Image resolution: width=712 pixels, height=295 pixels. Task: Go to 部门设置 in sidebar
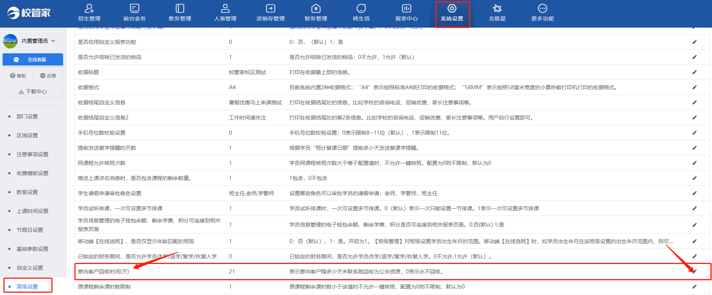[x=27, y=116]
